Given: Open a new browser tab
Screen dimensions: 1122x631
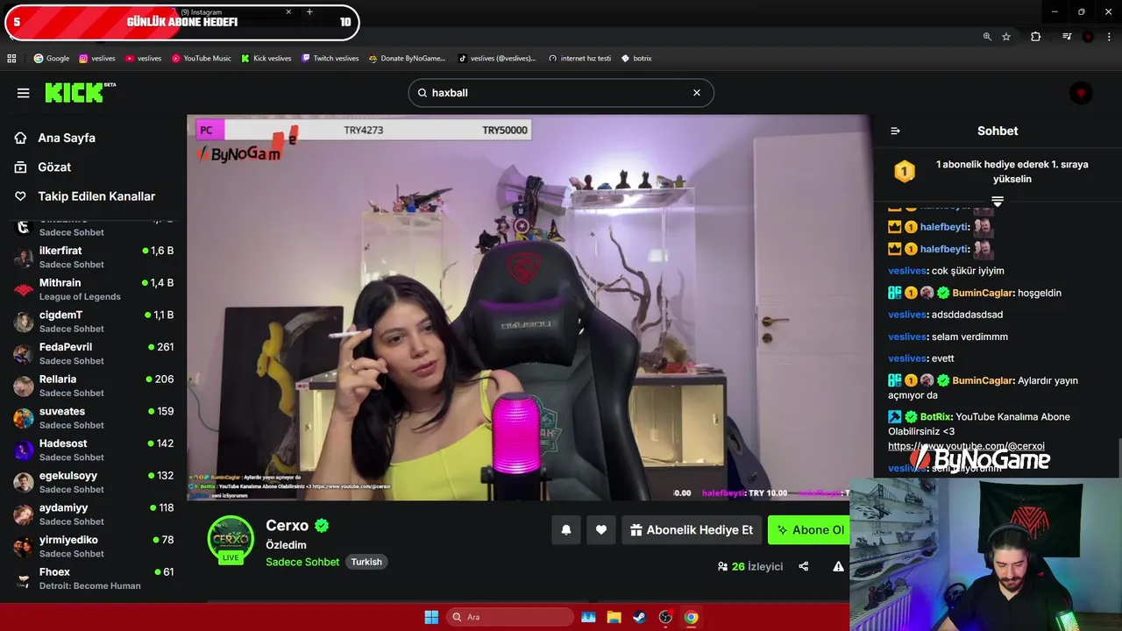Looking at the screenshot, I should tap(309, 12).
